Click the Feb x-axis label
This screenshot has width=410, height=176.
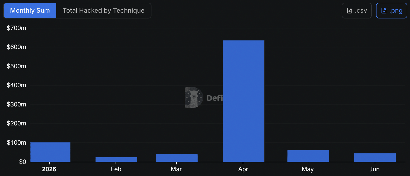(116, 169)
